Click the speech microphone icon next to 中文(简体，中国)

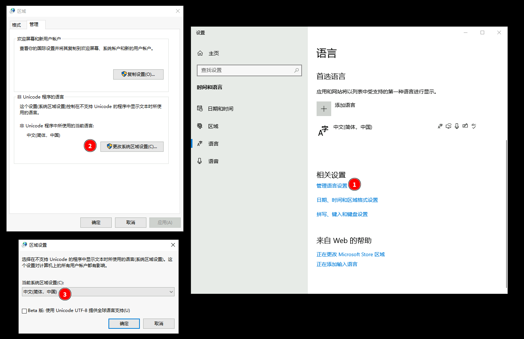coord(457,126)
